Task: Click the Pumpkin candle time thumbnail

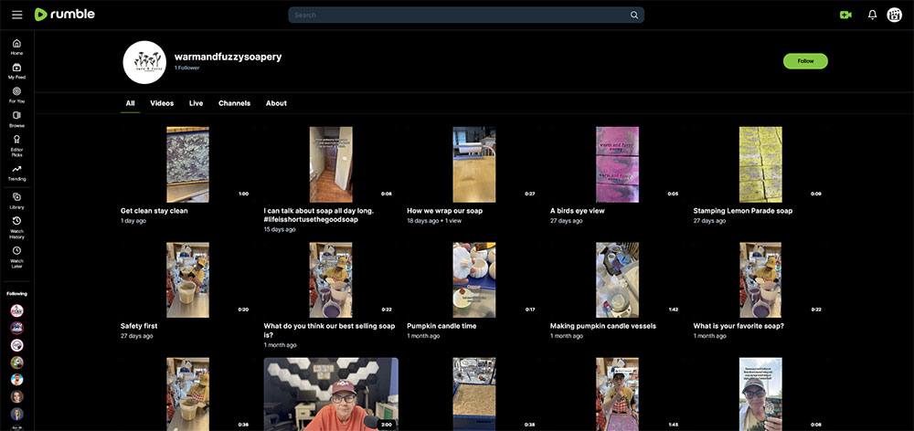Action: click(473, 280)
